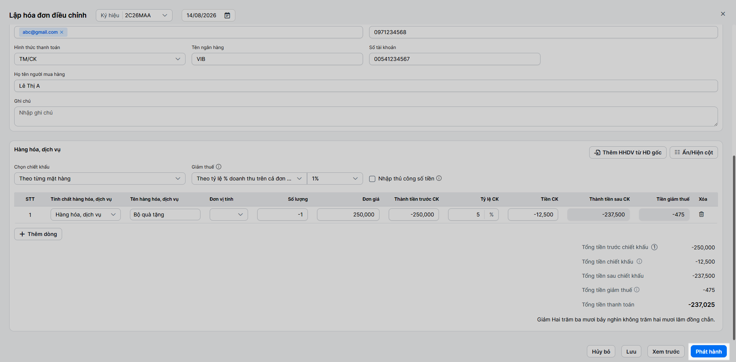This screenshot has width=736, height=362.
Task: Close the adjustment invoice dialog
Action: (x=723, y=14)
